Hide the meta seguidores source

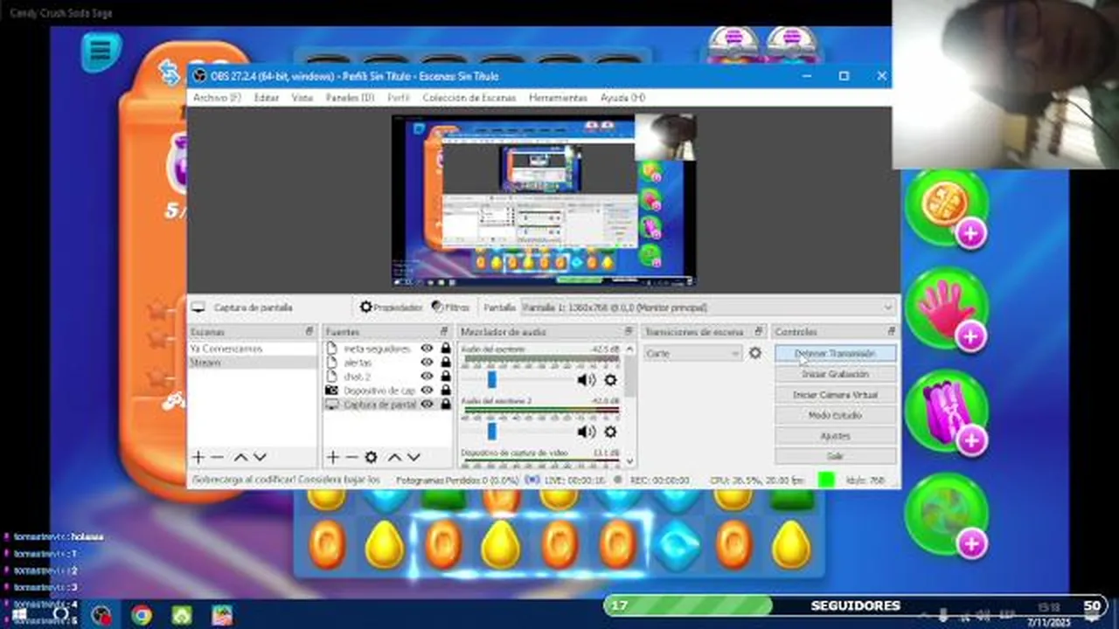pyautogui.click(x=427, y=349)
